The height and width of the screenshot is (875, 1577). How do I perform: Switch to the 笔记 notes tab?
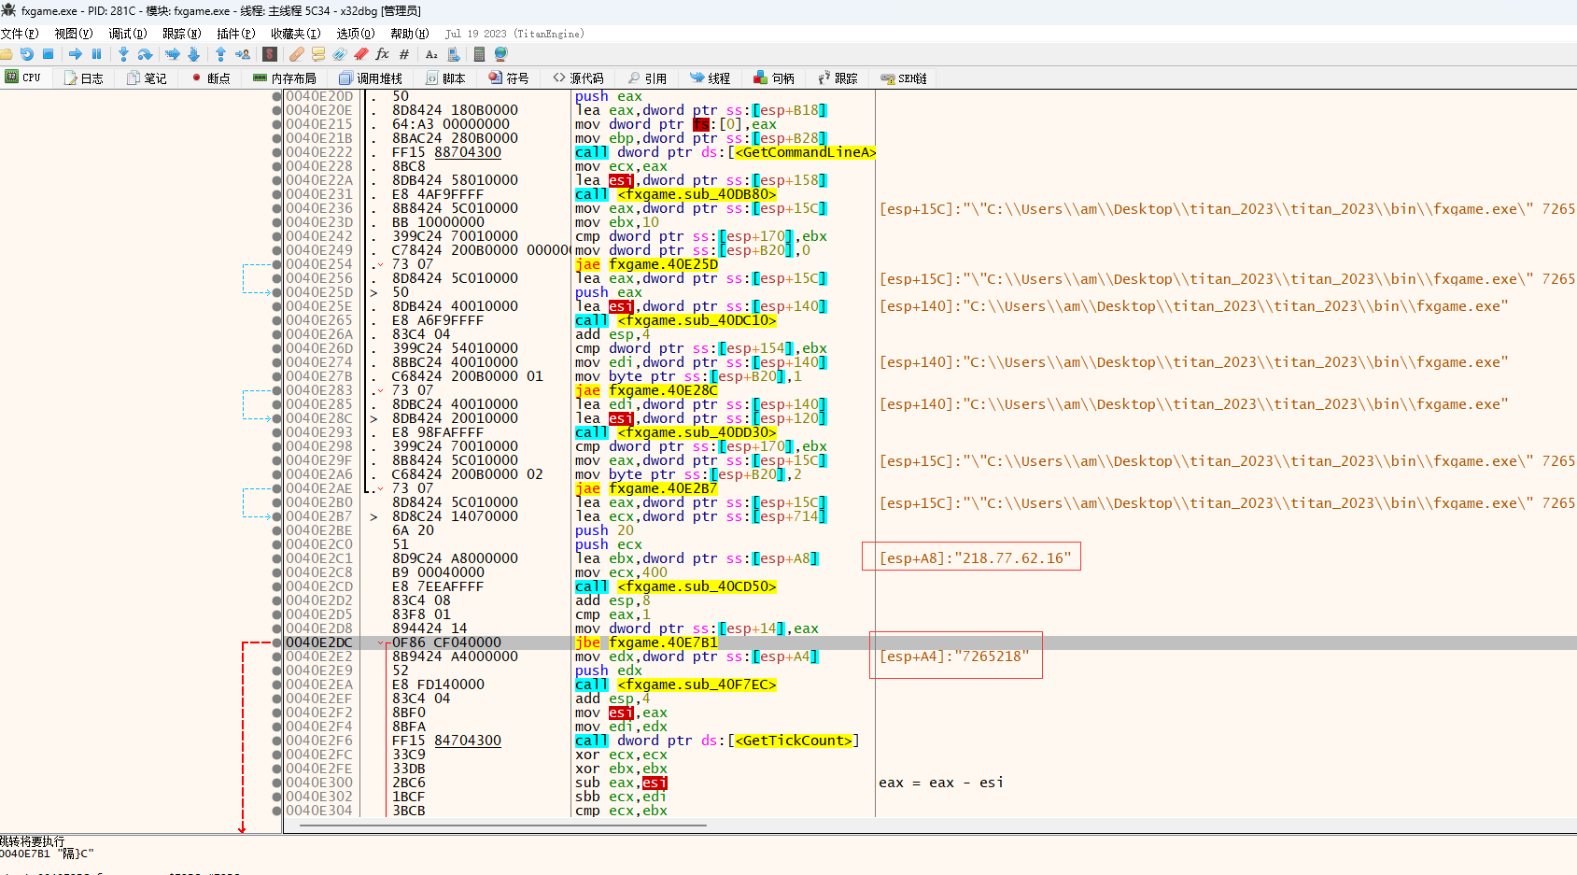(147, 78)
